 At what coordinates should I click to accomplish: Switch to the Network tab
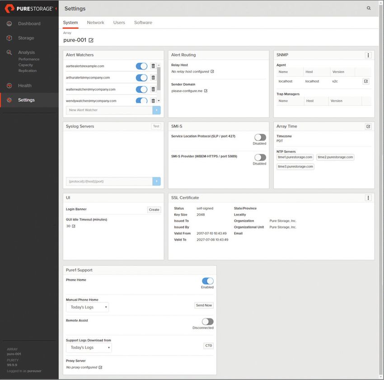tap(95, 23)
